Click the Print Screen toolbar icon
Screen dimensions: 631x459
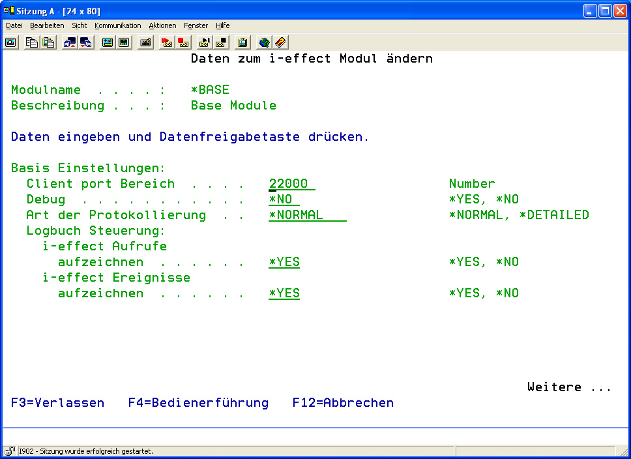tap(11, 42)
